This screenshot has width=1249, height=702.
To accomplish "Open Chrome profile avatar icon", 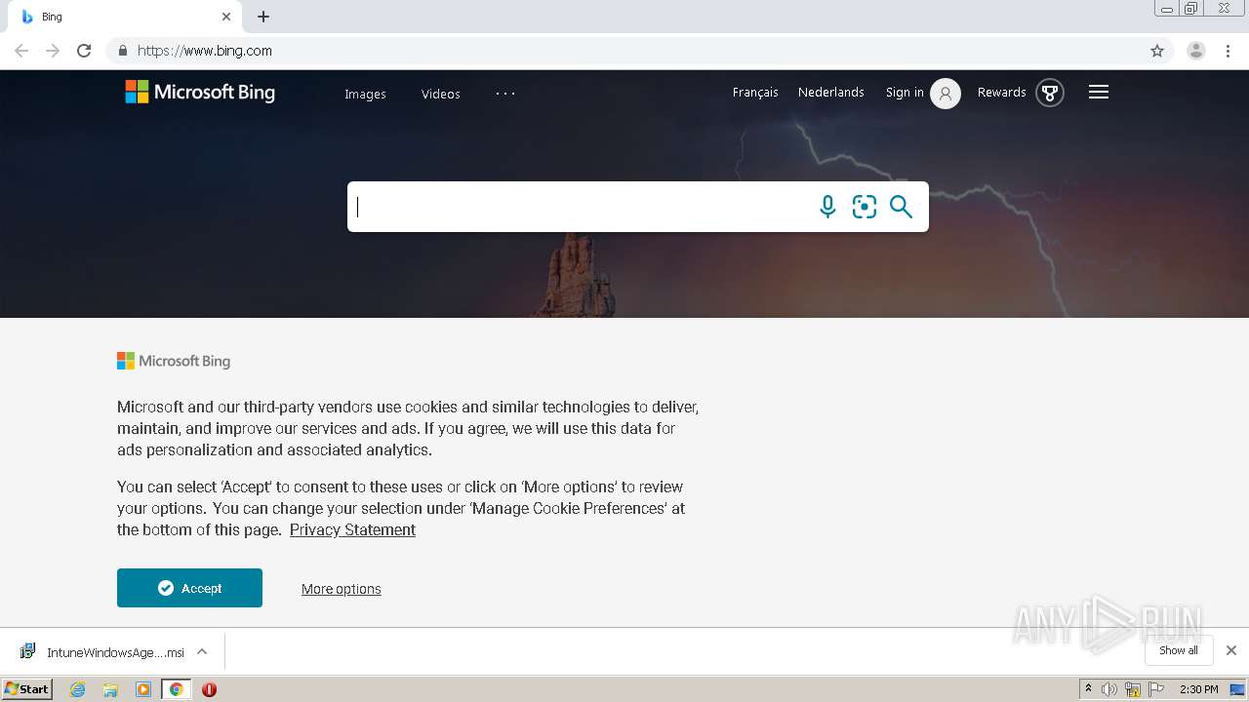I will 1196,51.
